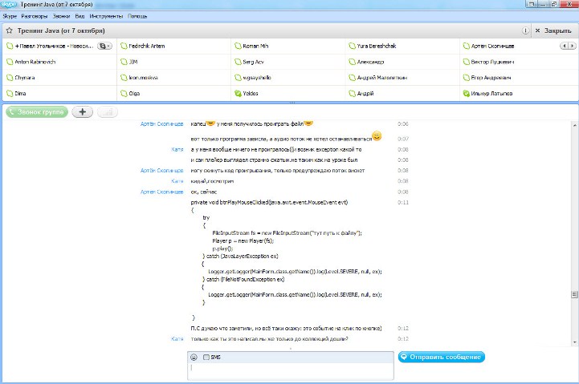The width and height of the screenshot is (579, 384).
Task: Expand the dropdown next to Павел Угольников
Action: pos(104,46)
